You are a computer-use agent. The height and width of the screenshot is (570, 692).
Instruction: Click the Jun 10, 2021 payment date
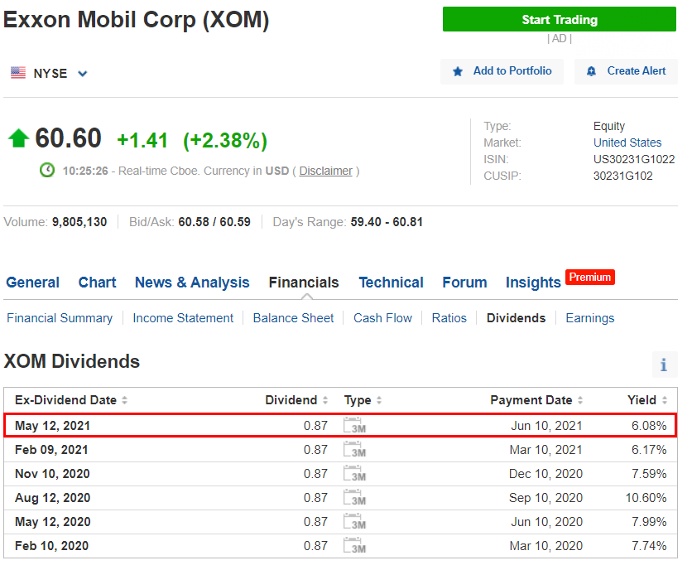[546, 426]
